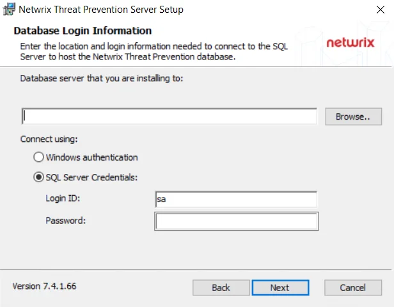Go Back to the previous setup step
Viewport: 394px width, 307px height.
(221, 288)
